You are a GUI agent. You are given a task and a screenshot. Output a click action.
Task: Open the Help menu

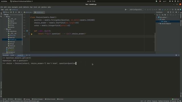(x=49, y=7)
